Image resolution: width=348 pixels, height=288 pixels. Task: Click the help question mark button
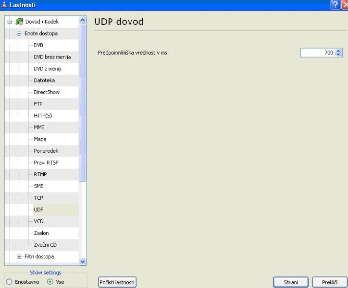click(334, 4)
